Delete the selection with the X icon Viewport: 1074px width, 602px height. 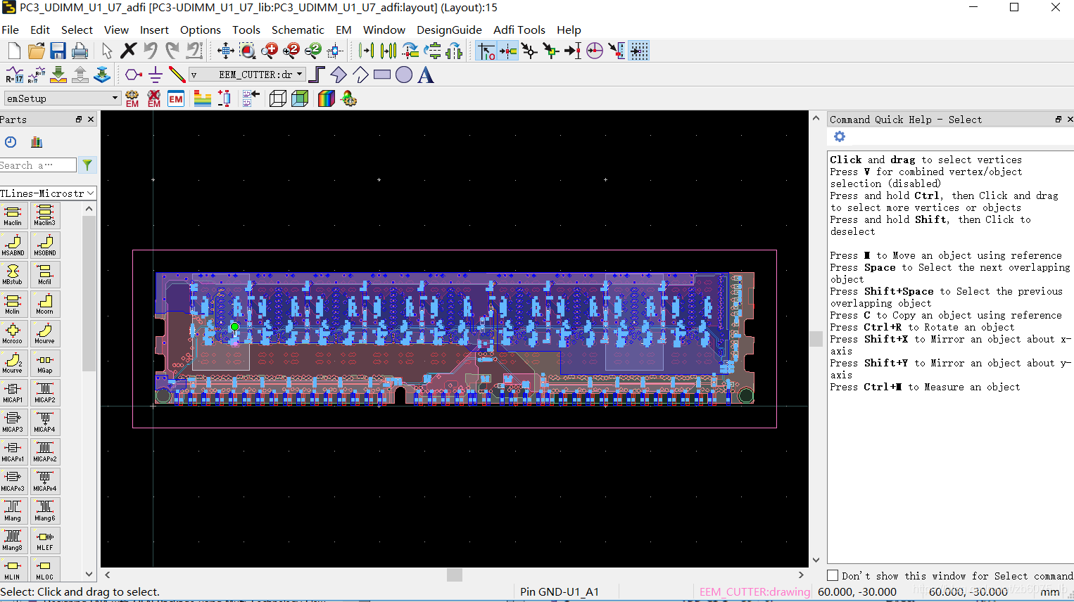coord(128,51)
